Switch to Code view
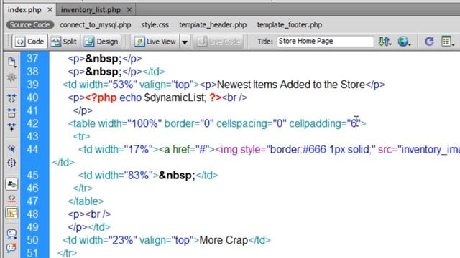This screenshot has width=460, height=258. (x=29, y=42)
